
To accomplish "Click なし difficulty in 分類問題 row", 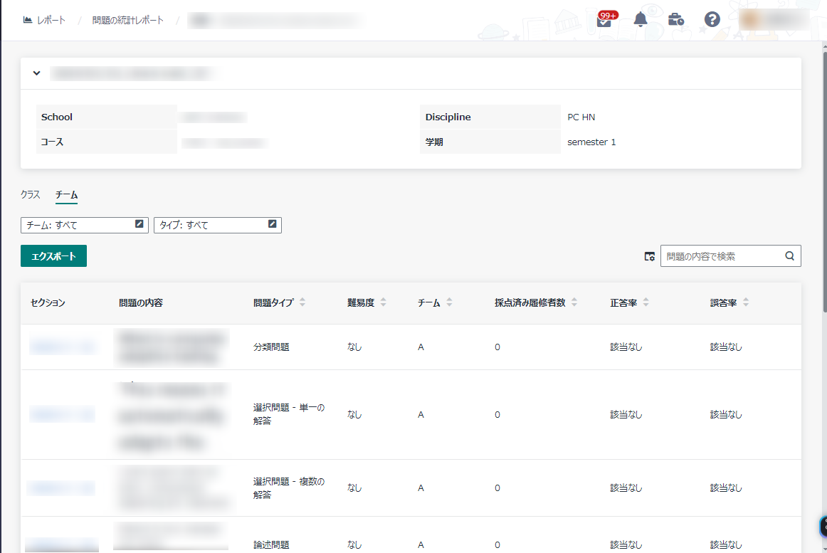I will pos(354,347).
